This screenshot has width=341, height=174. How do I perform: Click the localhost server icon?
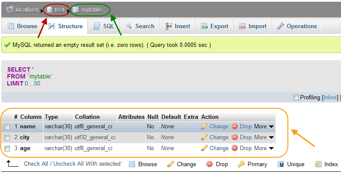click(10, 10)
